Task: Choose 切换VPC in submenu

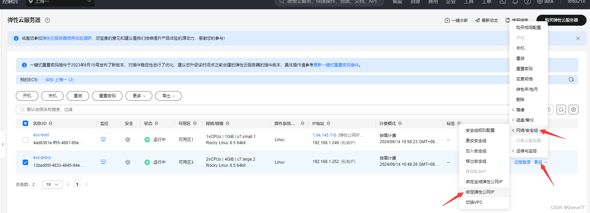Action: pyautogui.click(x=484, y=202)
